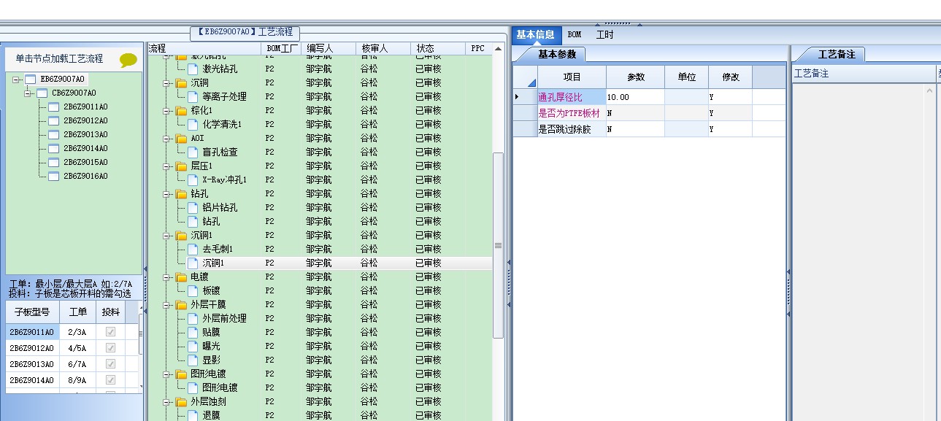The image size is (941, 421).
Task: Collapse the 沉铜1 process group
Action: (x=167, y=235)
